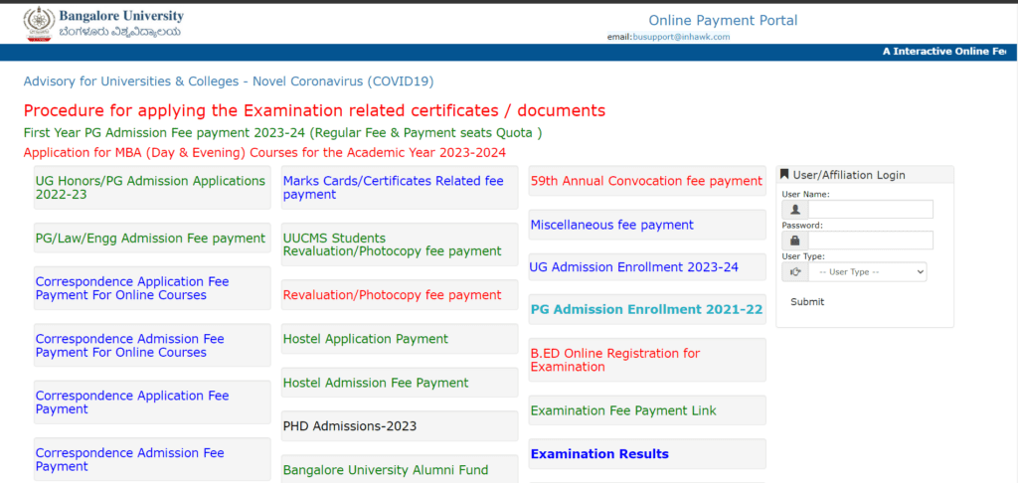Click the User/Affiliation Login panel title

[849, 175]
